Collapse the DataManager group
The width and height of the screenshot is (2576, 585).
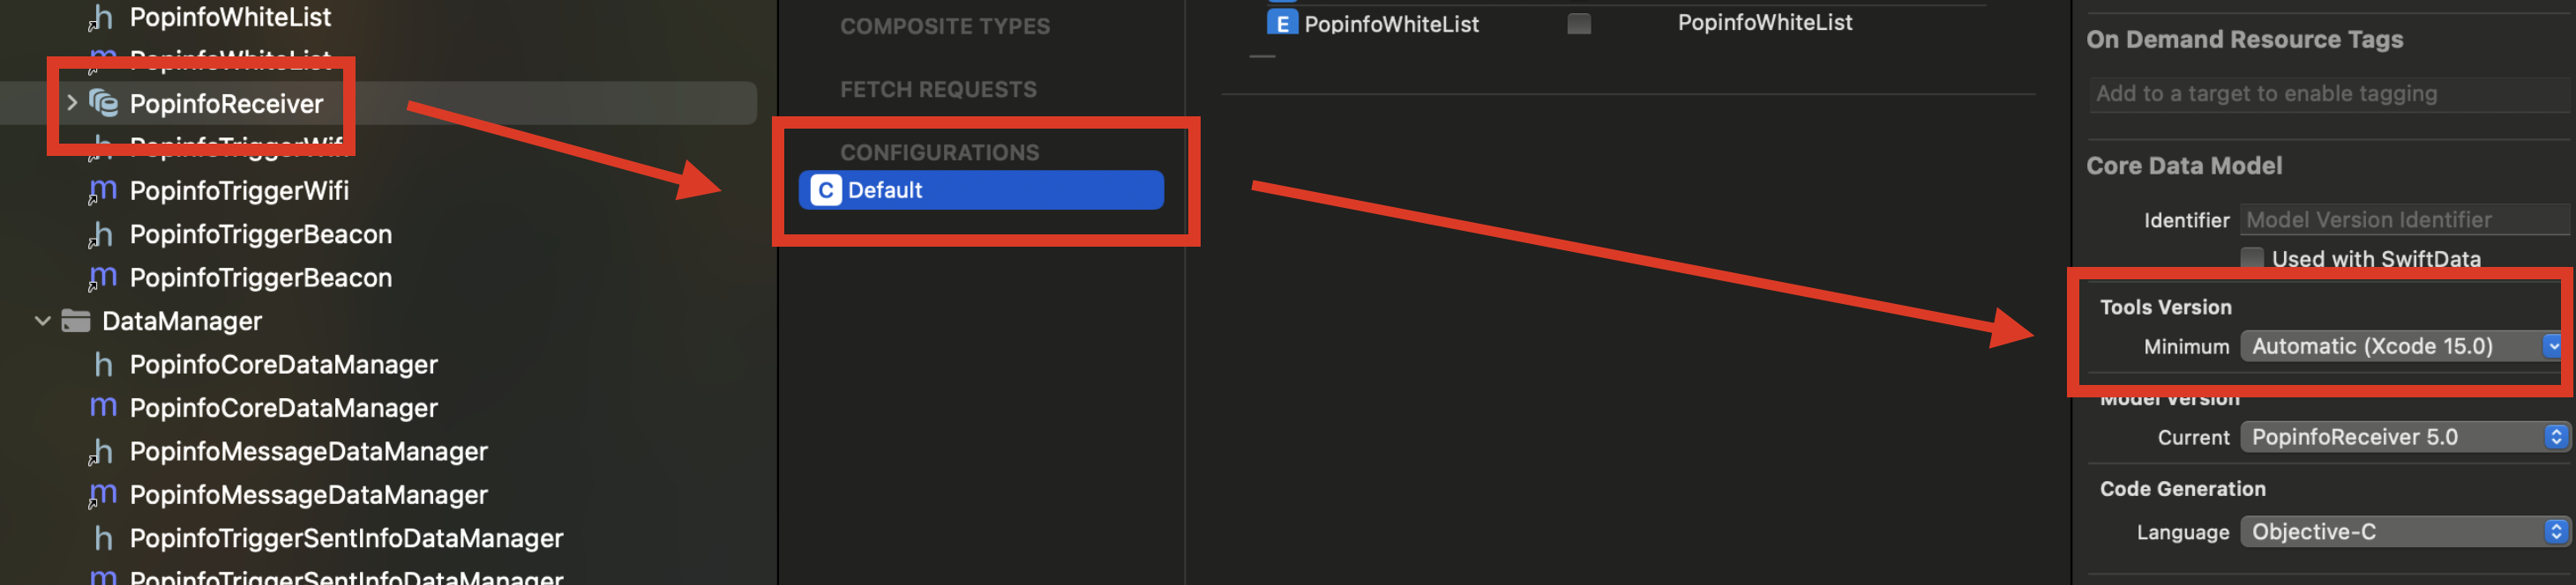tap(41, 321)
